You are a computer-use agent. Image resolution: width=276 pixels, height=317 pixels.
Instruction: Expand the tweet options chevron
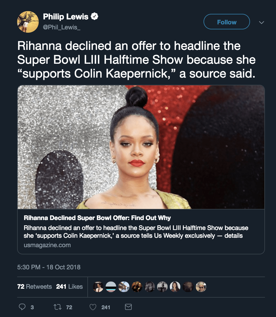click(x=261, y=22)
